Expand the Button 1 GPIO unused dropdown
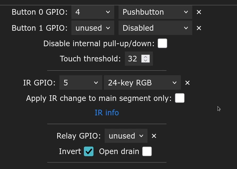The width and height of the screenshot is (237, 169). coord(93,28)
